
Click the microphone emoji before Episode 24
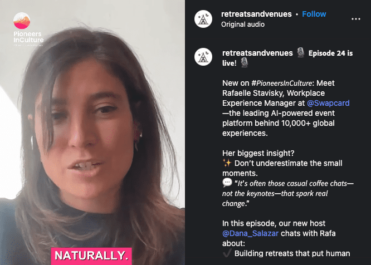coord(300,52)
